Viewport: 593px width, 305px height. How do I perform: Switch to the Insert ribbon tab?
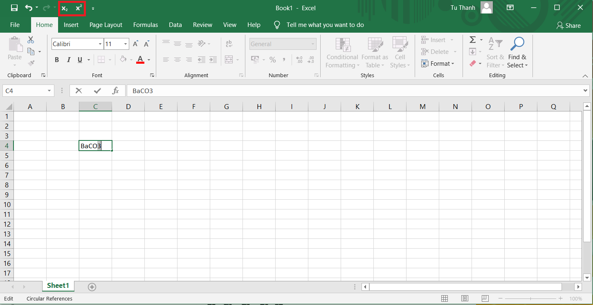click(71, 25)
